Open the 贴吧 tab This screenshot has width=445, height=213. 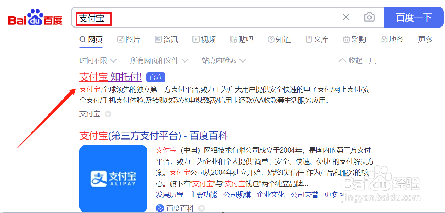point(242,40)
